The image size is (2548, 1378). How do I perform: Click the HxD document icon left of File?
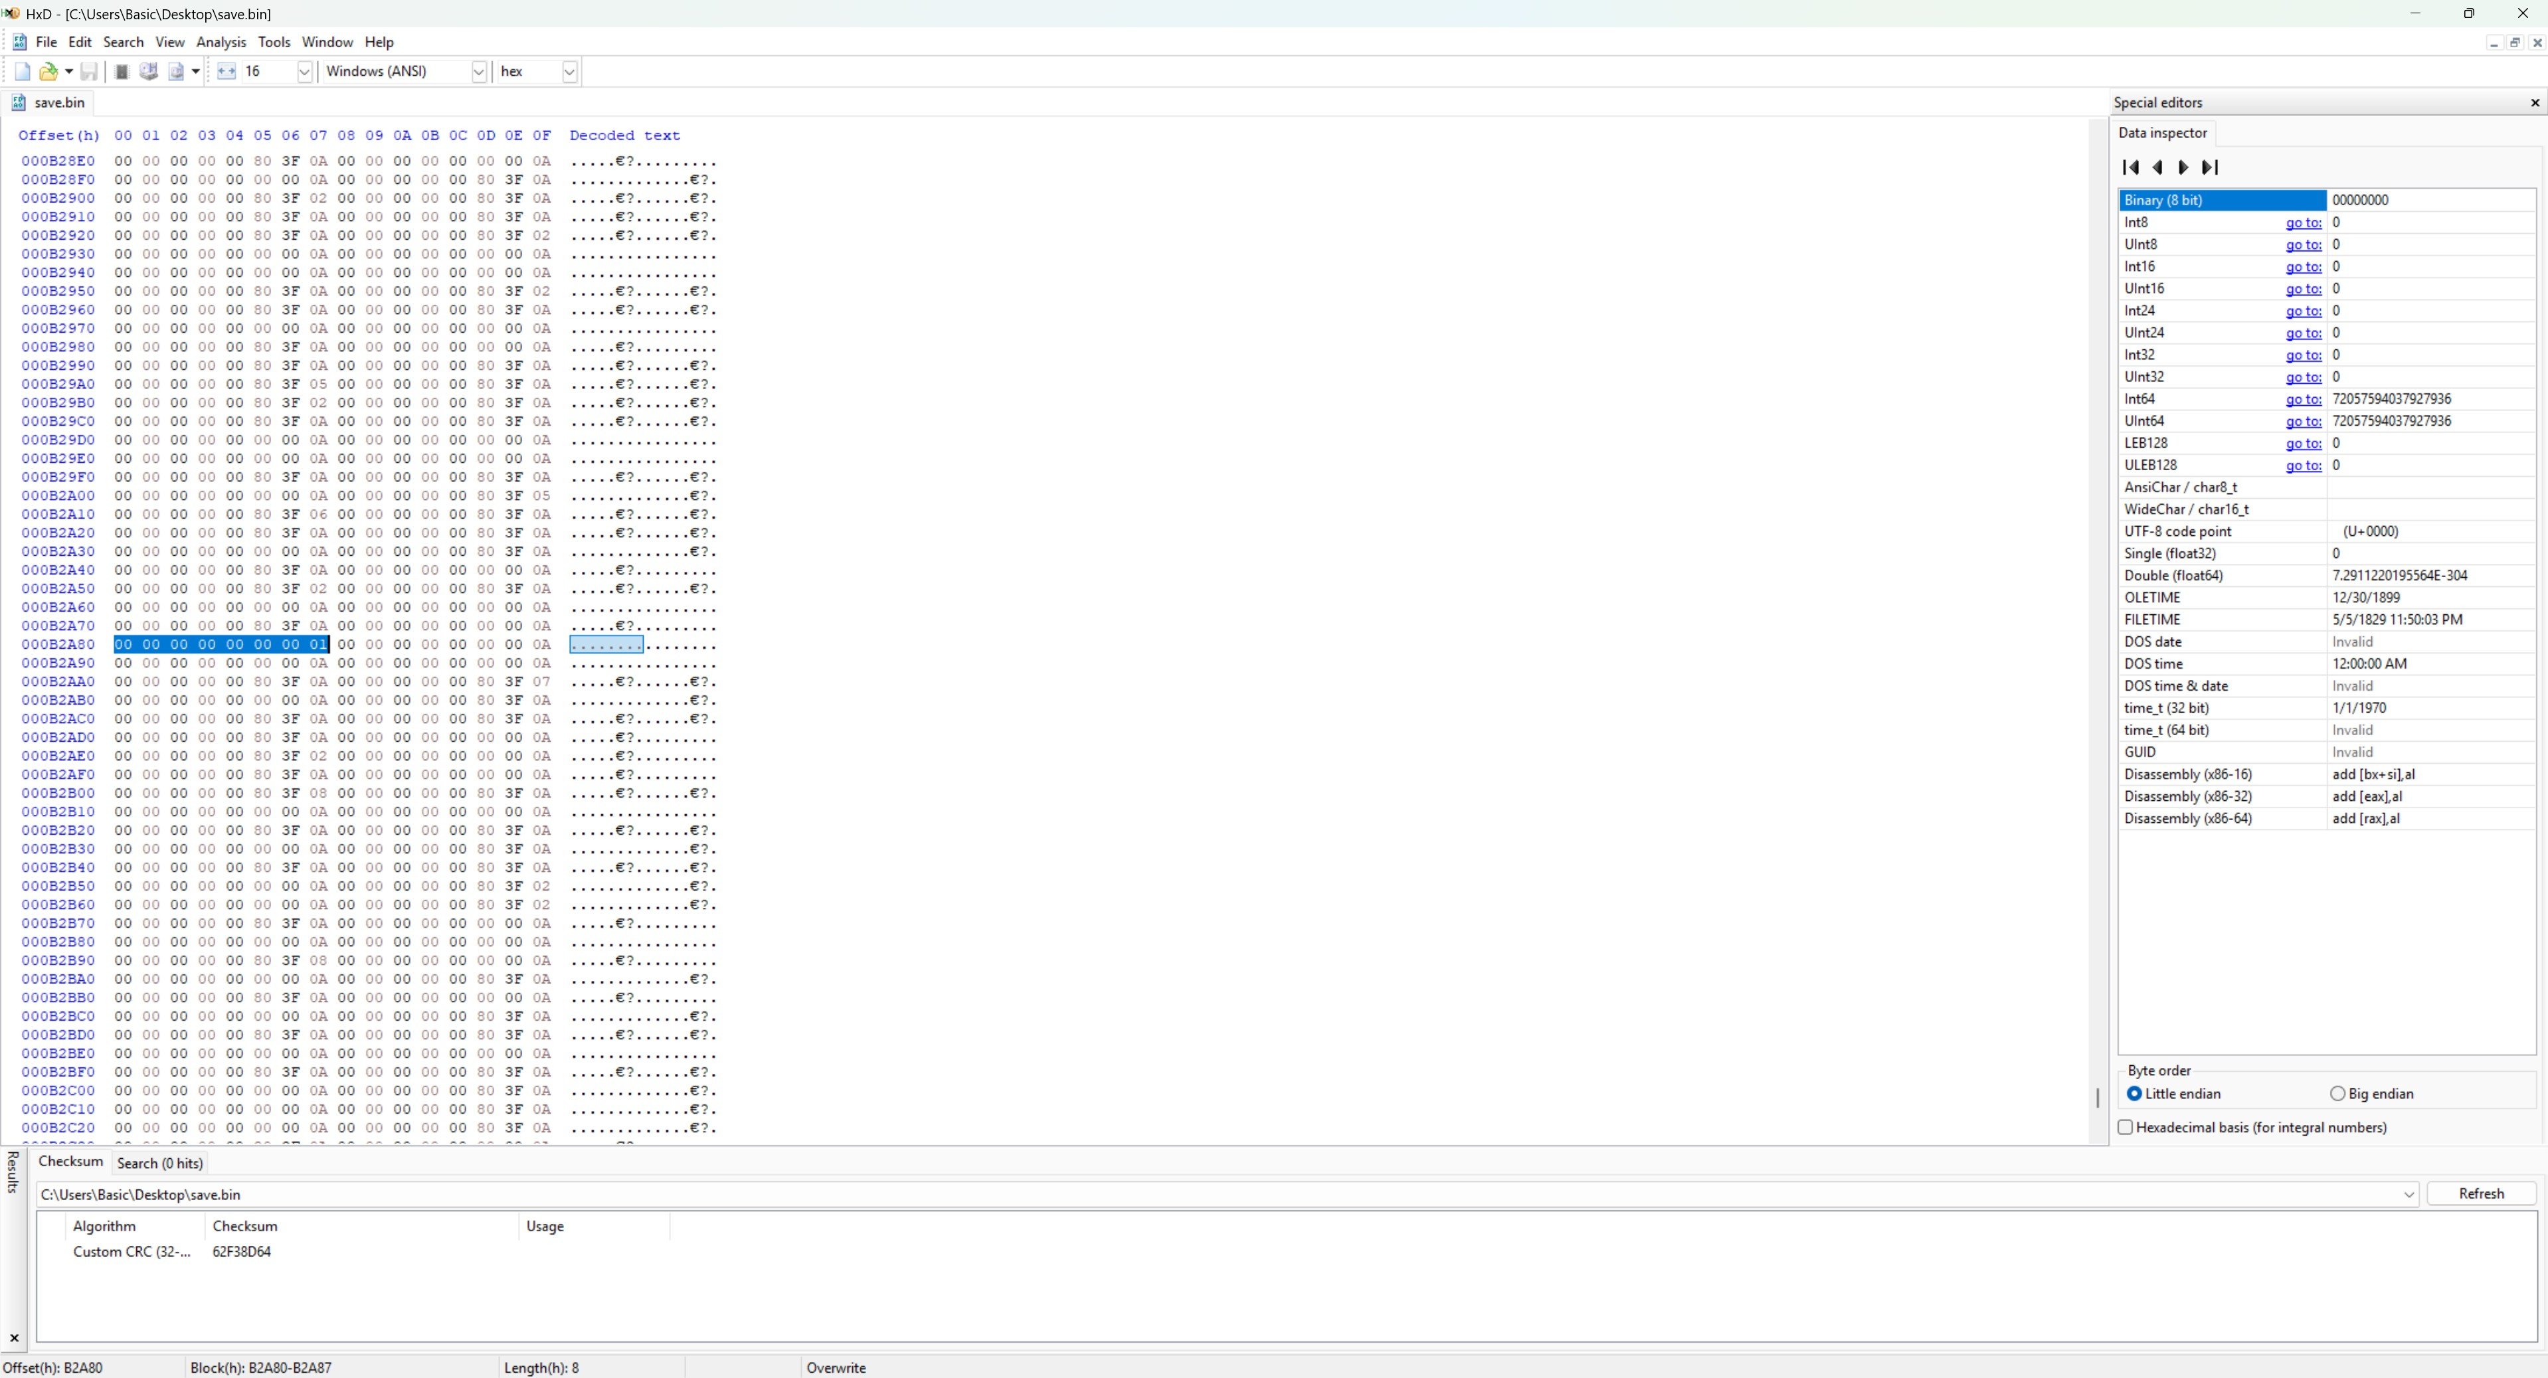click(x=19, y=42)
